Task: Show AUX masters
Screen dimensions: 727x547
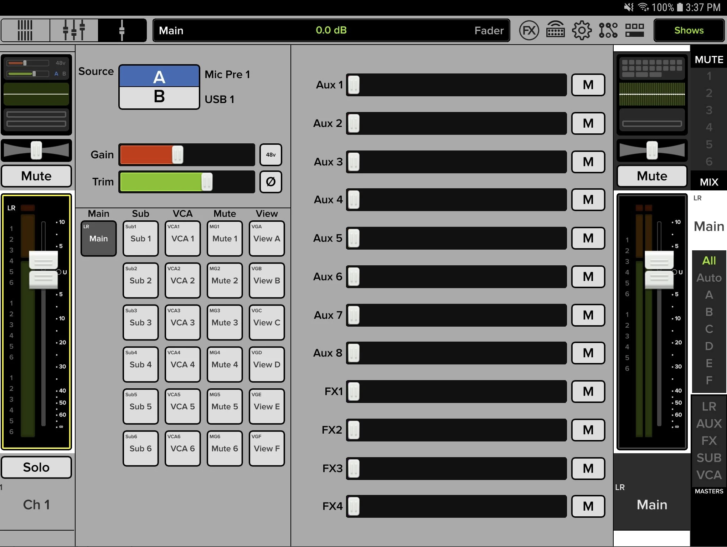Action: (x=709, y=424)
